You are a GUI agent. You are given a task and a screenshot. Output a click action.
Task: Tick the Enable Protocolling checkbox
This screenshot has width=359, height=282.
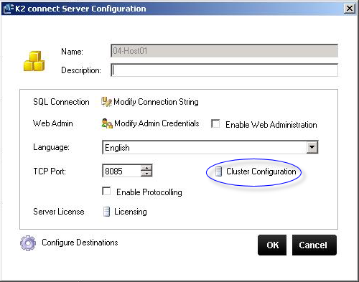coord(106,191)
